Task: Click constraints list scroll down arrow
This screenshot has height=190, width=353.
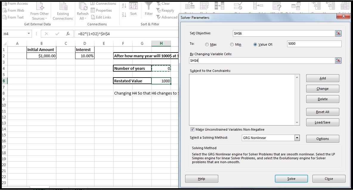Action: click(297, 123)
